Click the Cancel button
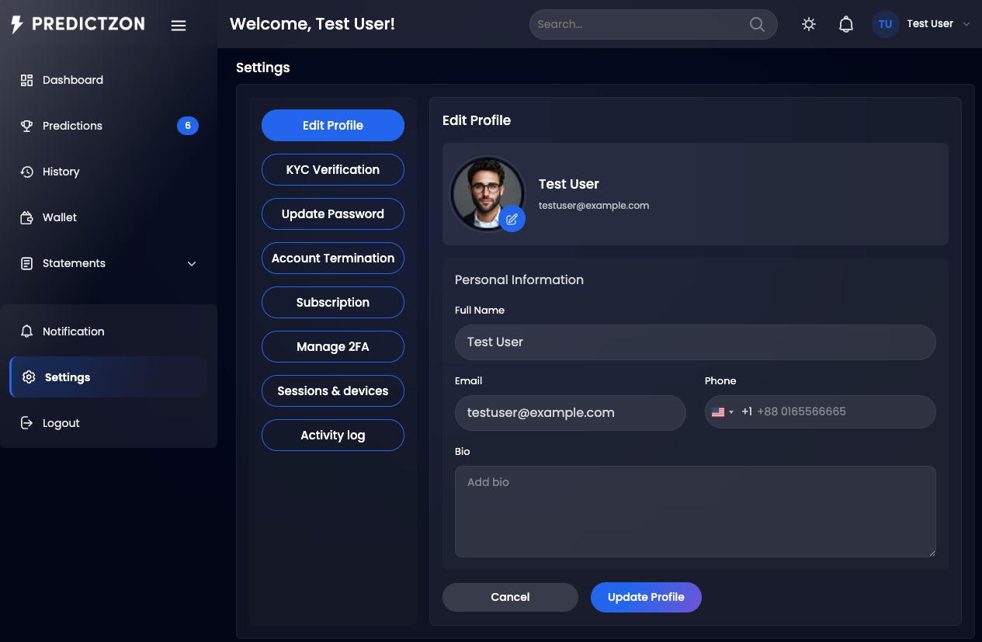 pyautogui.click(x=510, y=597)
